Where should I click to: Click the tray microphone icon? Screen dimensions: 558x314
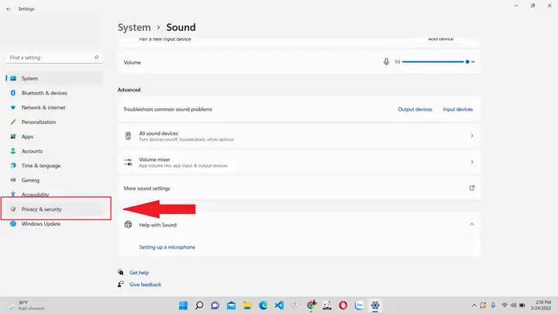493,305
